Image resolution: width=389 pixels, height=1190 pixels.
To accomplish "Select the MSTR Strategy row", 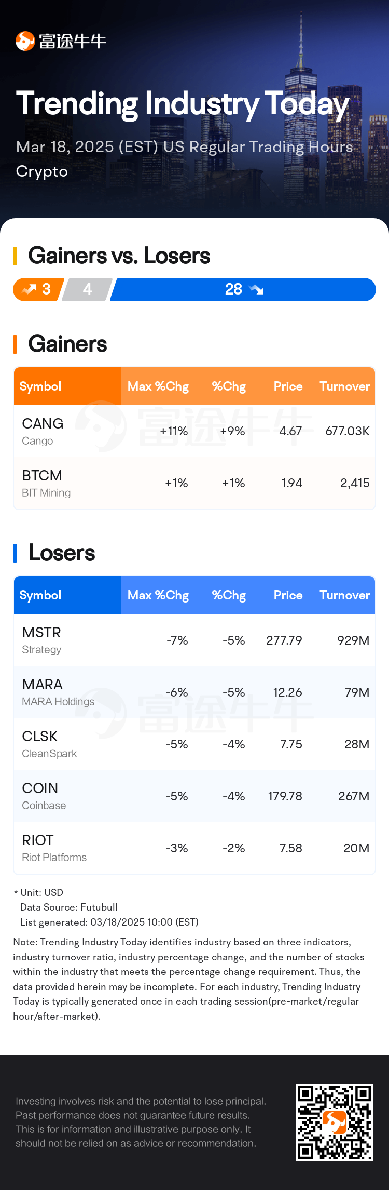I will click(x=195, y=640).
